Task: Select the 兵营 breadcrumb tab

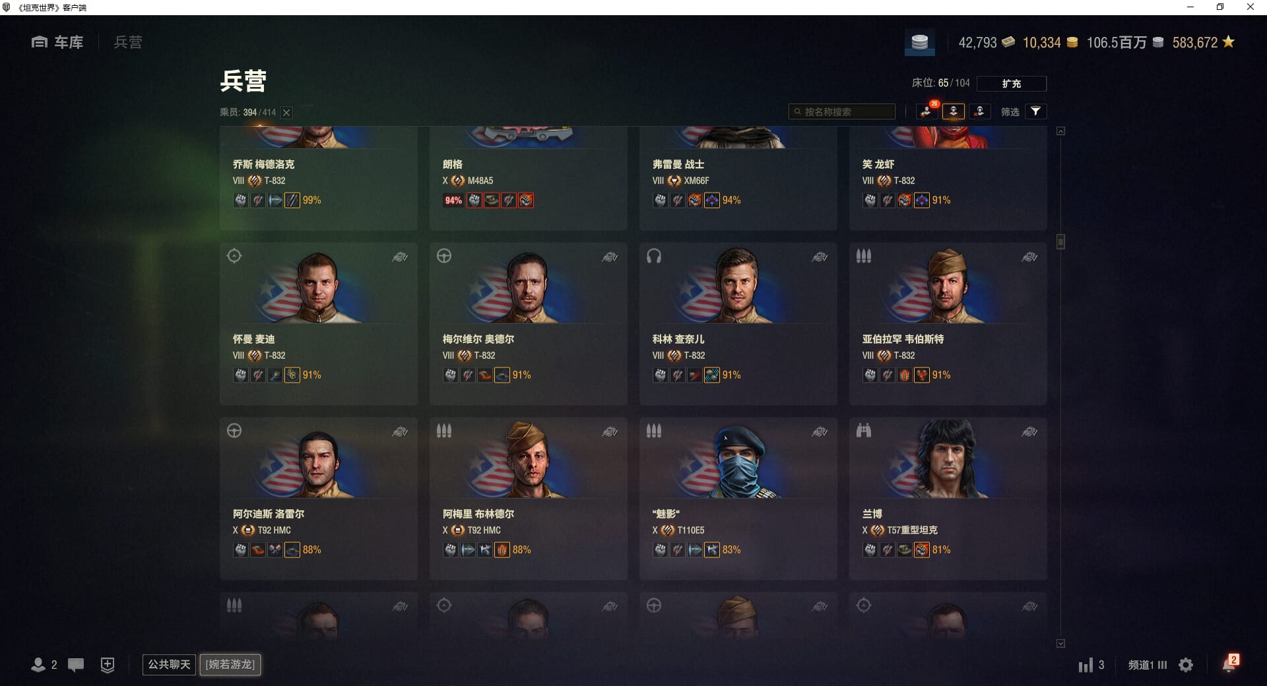Action: point(128,42)
